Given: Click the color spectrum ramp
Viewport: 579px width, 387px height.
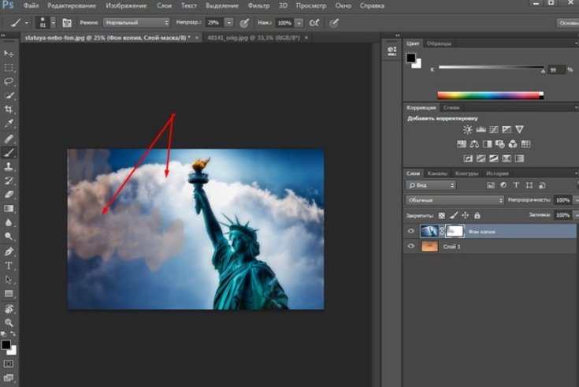Looking at the screenshot, I should click(x=490, y=95).
